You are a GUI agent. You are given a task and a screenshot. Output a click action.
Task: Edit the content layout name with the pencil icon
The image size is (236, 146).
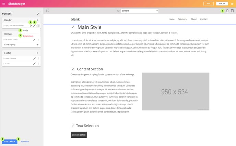[x=38, y=13]
